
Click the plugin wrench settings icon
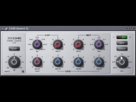[6, 28]
